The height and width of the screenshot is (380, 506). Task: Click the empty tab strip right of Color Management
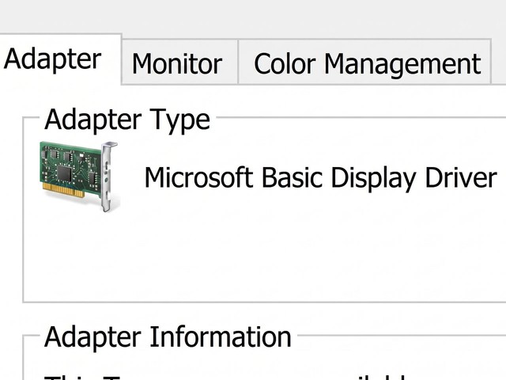tap(499, 62)
